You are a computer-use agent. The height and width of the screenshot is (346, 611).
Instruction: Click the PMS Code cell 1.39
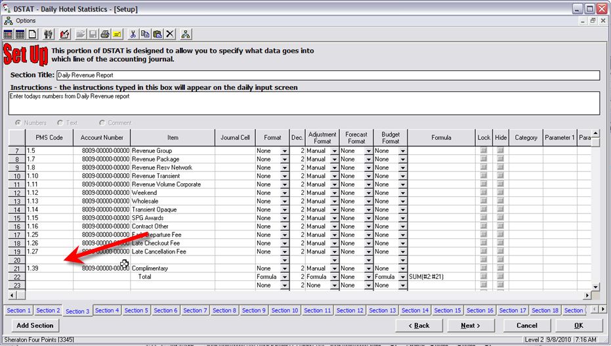(49, 268)
